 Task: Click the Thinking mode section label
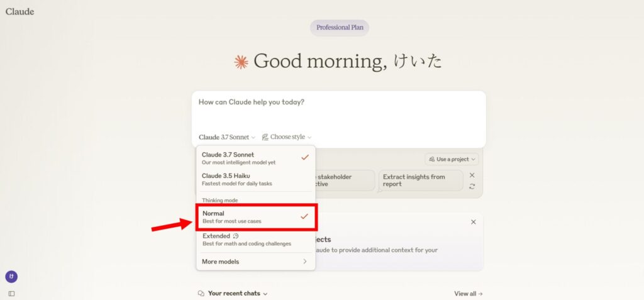(x=219, y=200)
